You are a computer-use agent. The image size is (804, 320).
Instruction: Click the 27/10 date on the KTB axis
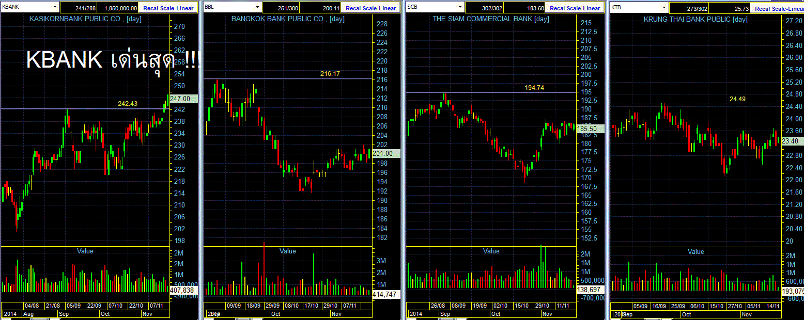pyautogui.click(x=735, y=306)
